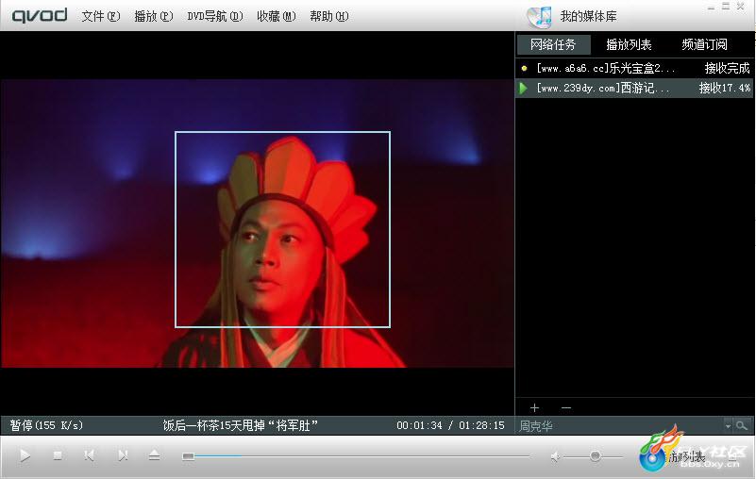Open the 收藏(M) menu

tap(276, 16)
